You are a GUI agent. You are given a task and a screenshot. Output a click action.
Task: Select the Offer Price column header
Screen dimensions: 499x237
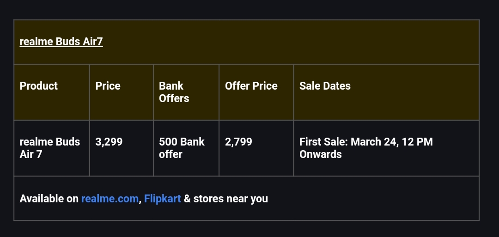coord(251,86)
